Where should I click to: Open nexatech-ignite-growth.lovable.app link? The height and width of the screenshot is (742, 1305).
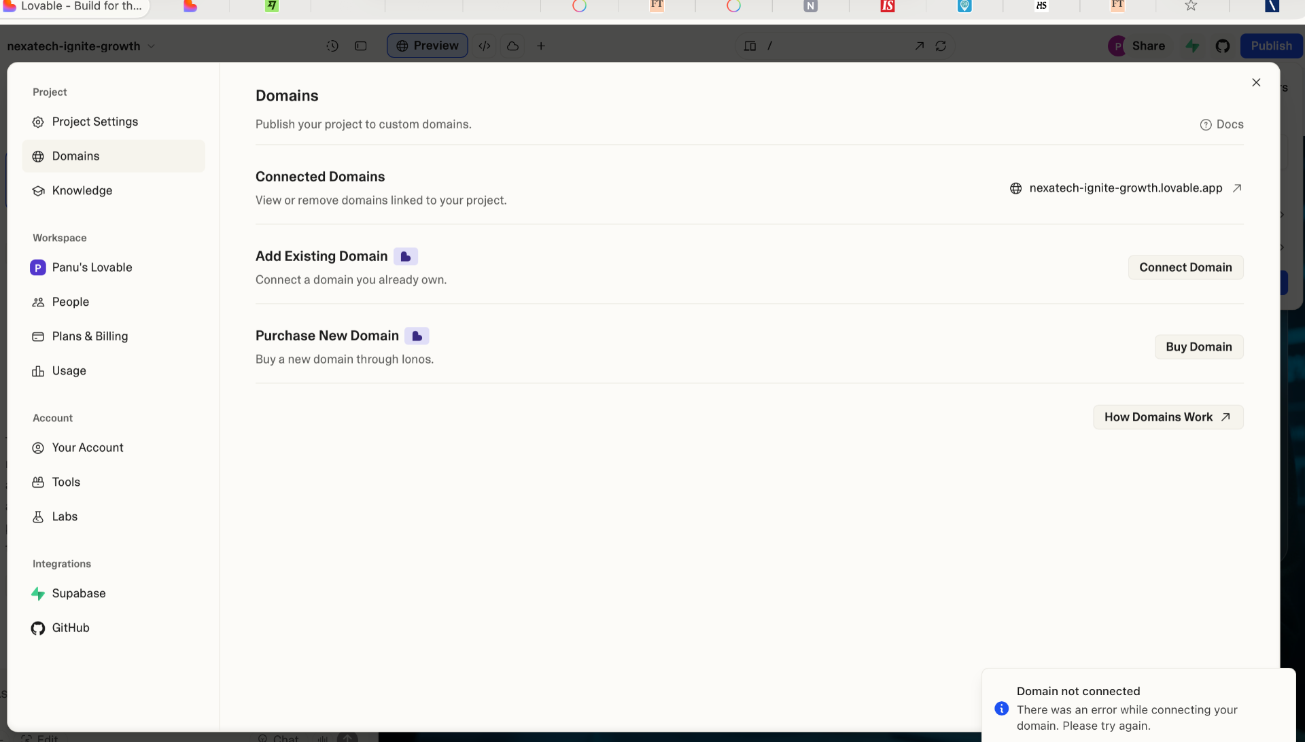point(1126,188)
